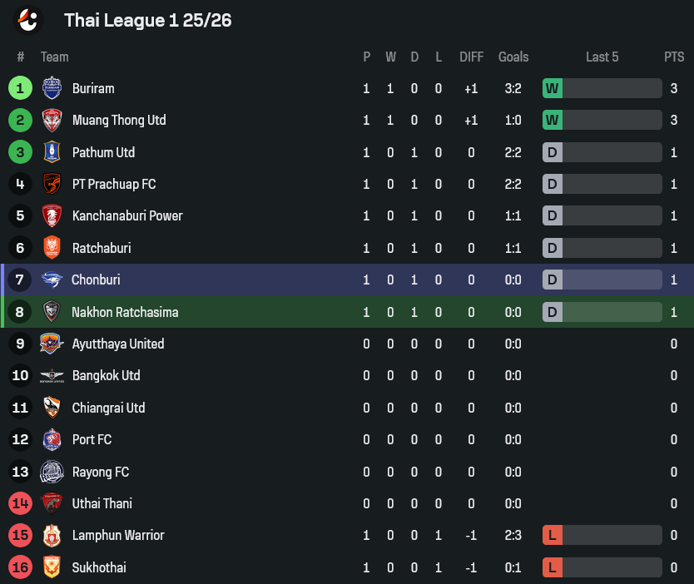Click the Chonburi shark logo
This screenshot has height=584, width=694.
52,280
